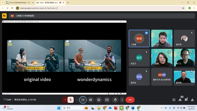
Task: Expand audio settings chevron beside microphone
Action: 65,100
